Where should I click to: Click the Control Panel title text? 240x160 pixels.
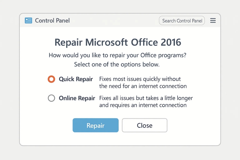(x=52, y=21)
